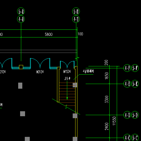Click the central M2124 door label
Viewport: 141px width, 141px height.
(x=40, y=72)
